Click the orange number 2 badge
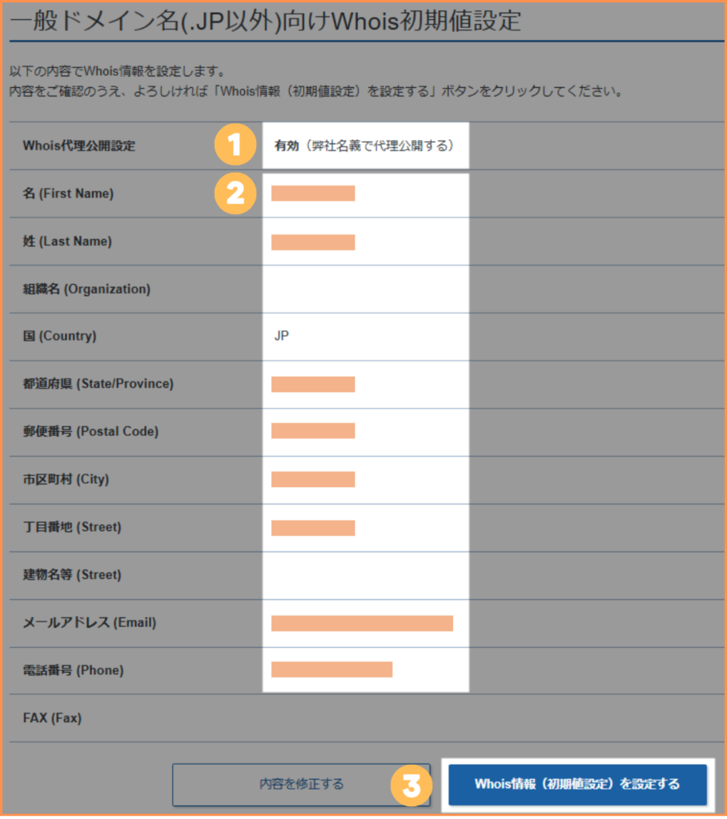This screenshot has height=819, width=727. coord(235,194)
